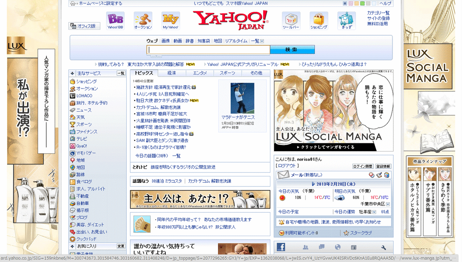Click the Facebook icon in the widget bar
Image resolution: width=462 pixels, height=262 pixels.
[281, 247]
